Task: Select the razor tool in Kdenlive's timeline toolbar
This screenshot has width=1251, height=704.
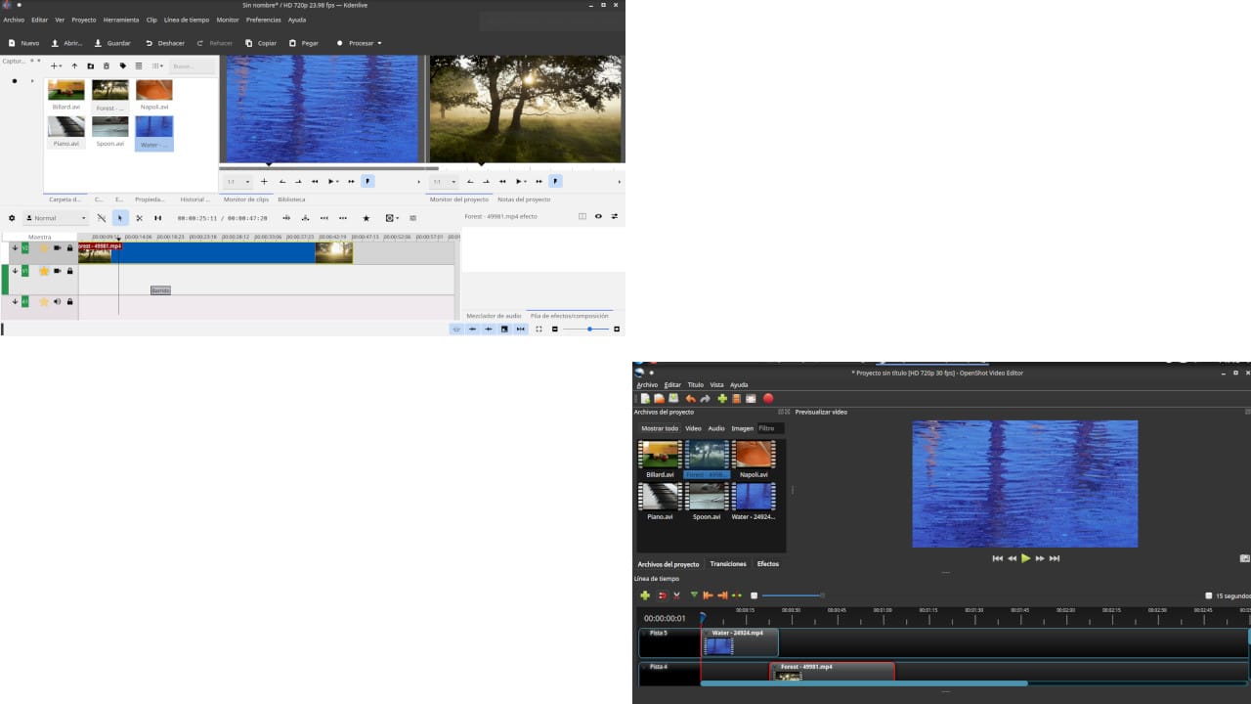Action: [x=139, y=218]
